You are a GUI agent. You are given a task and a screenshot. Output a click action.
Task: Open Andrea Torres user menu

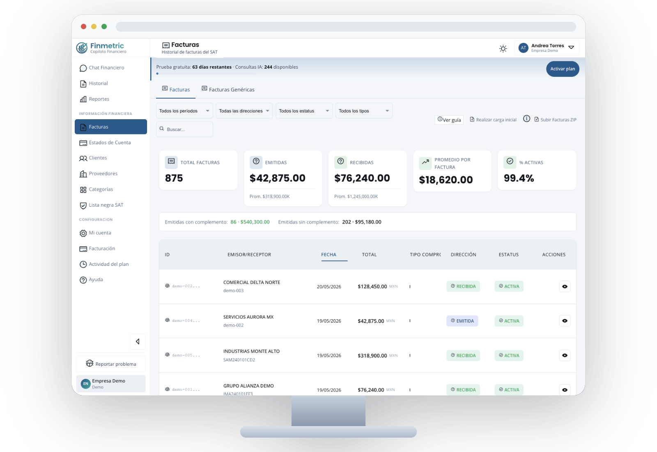coord(547,48)
